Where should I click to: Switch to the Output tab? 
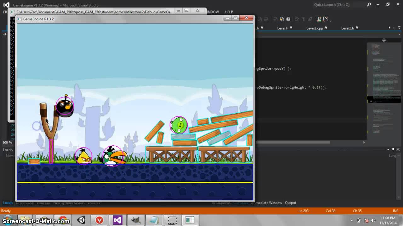pyautogui.click(x=291, y=203)
